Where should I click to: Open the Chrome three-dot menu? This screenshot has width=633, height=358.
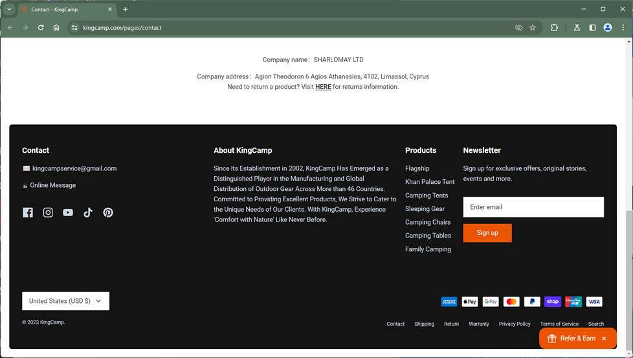pos(623,27)
